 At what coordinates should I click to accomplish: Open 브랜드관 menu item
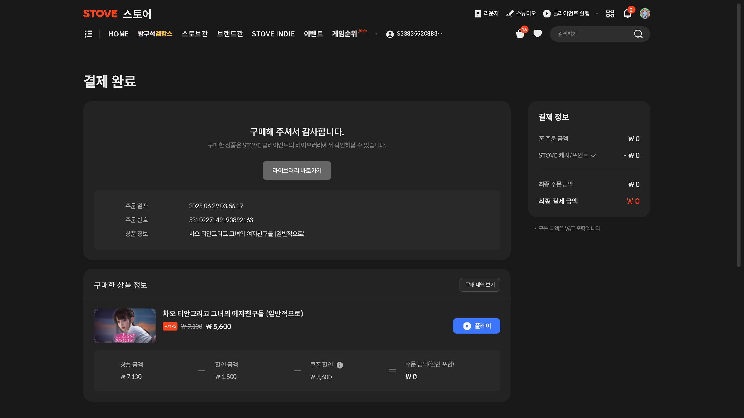coord(230,34)
